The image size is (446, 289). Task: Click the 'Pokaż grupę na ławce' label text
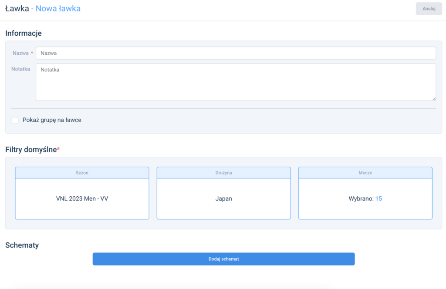[x=52, y=120]
